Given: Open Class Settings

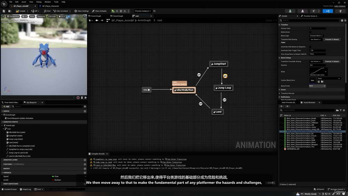Looking at the screenshot, I should click(x=81, y=11).
